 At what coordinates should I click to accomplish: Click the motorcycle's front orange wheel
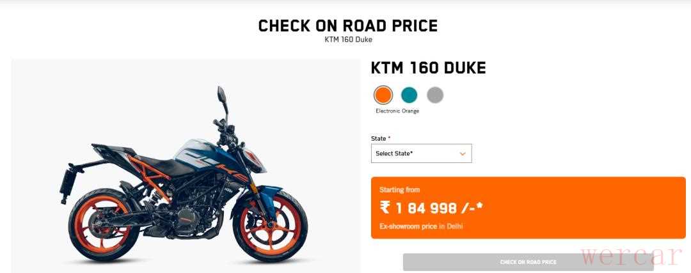pos(270,226)
